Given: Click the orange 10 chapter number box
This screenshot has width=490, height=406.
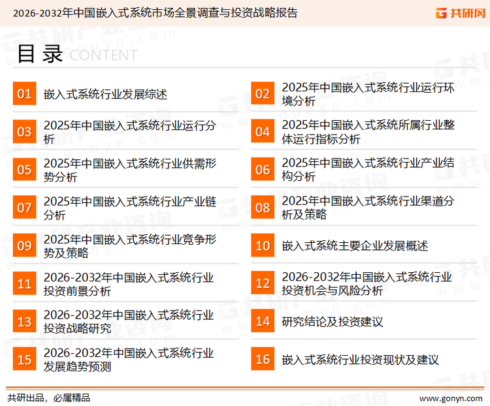Looking at the screenshot, I should coord(263,245).
